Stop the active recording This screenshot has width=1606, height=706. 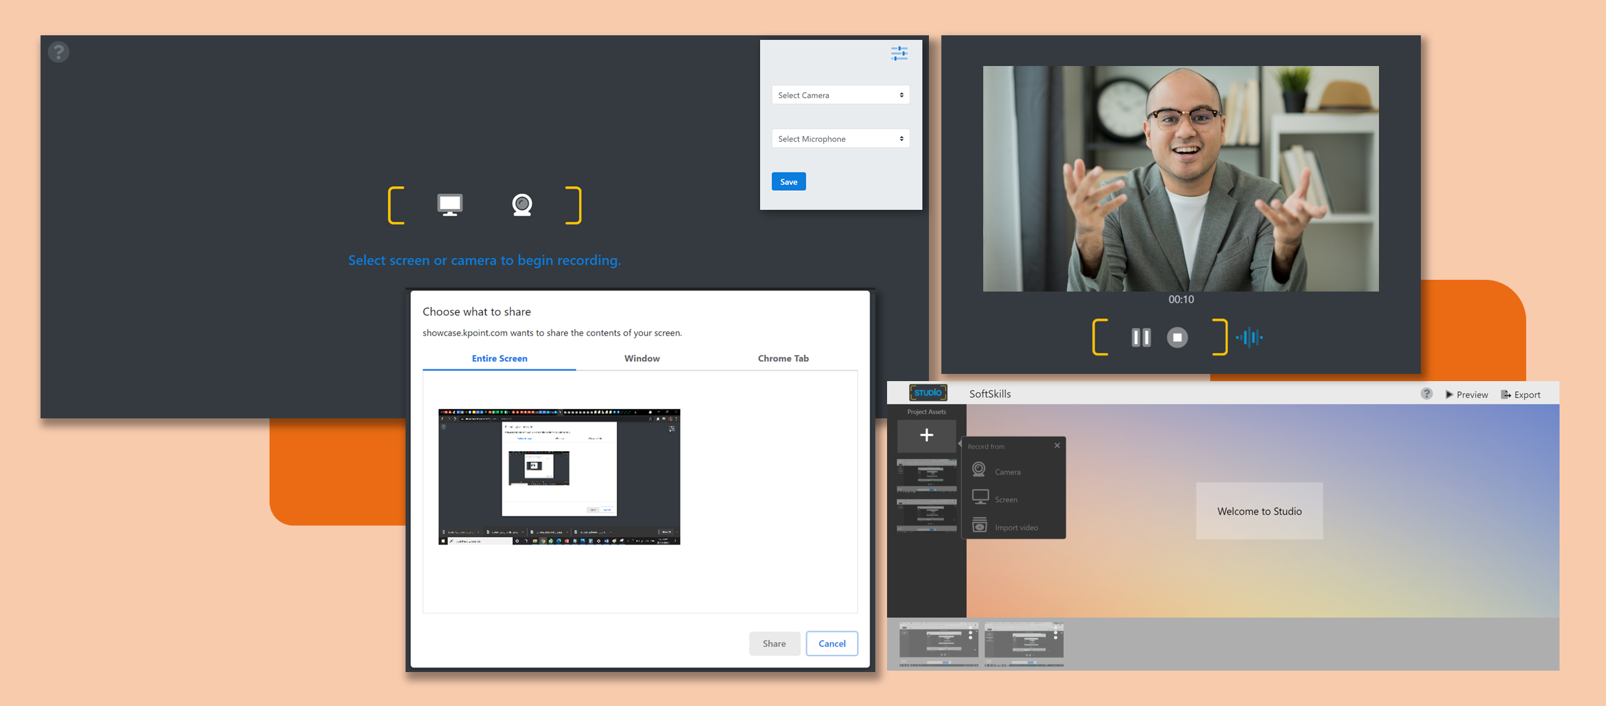pos(1177,337)
